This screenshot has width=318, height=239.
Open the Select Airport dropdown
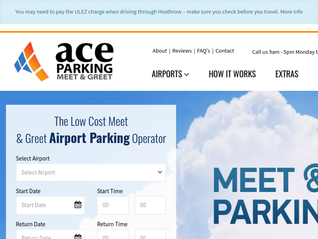pyautogui.click(x=91, y=172)
